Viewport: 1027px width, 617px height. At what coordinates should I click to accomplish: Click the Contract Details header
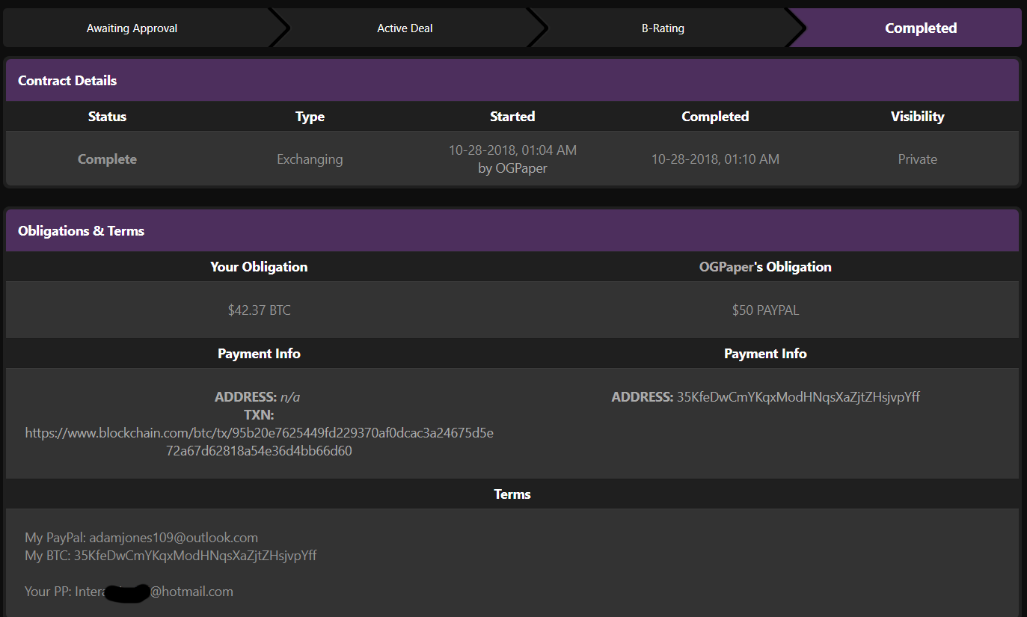512,80
